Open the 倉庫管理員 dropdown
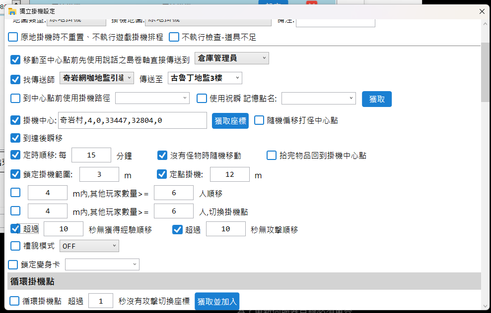Image resolution: width=491 pixels, height=313 pixels. coord(231,58)
